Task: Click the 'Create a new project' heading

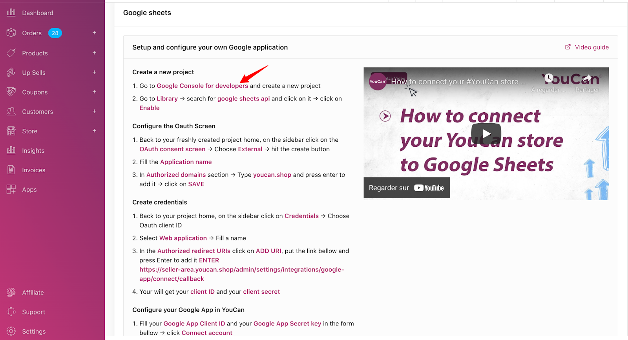Action: (163, 72)
